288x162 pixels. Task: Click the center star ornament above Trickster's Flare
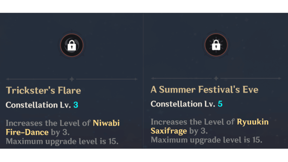(72, 79)
